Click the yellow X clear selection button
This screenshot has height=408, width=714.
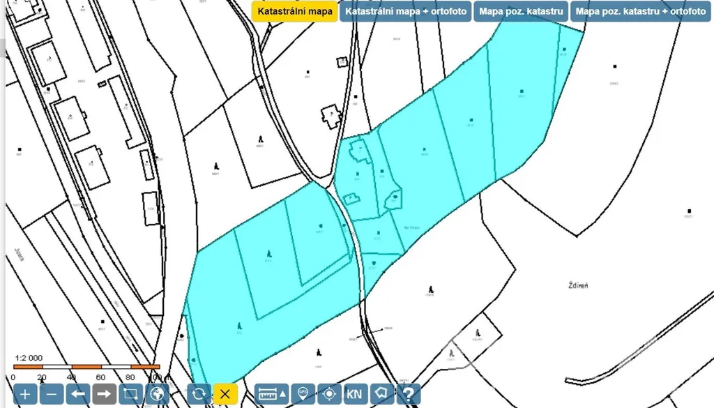point(225,394)
